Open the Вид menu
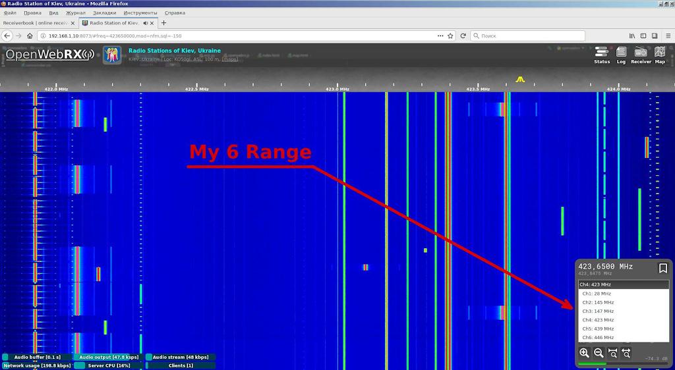The width and height of the screenshot is (675, 370). (53, 13)
